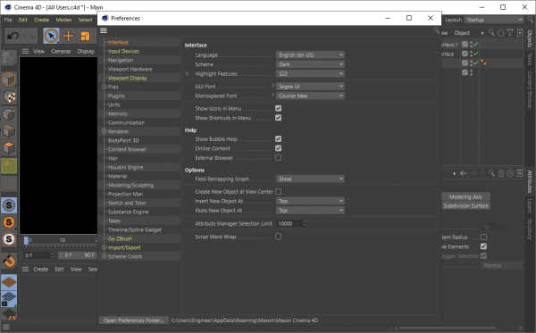This screenshot has width=536, height=333.
Task: Select Viewport Hardware in preferences list
Action: (x=130, y=69)
